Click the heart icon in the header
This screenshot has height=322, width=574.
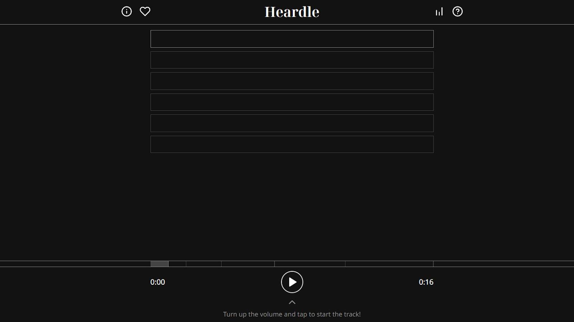(x=145, y=11)
